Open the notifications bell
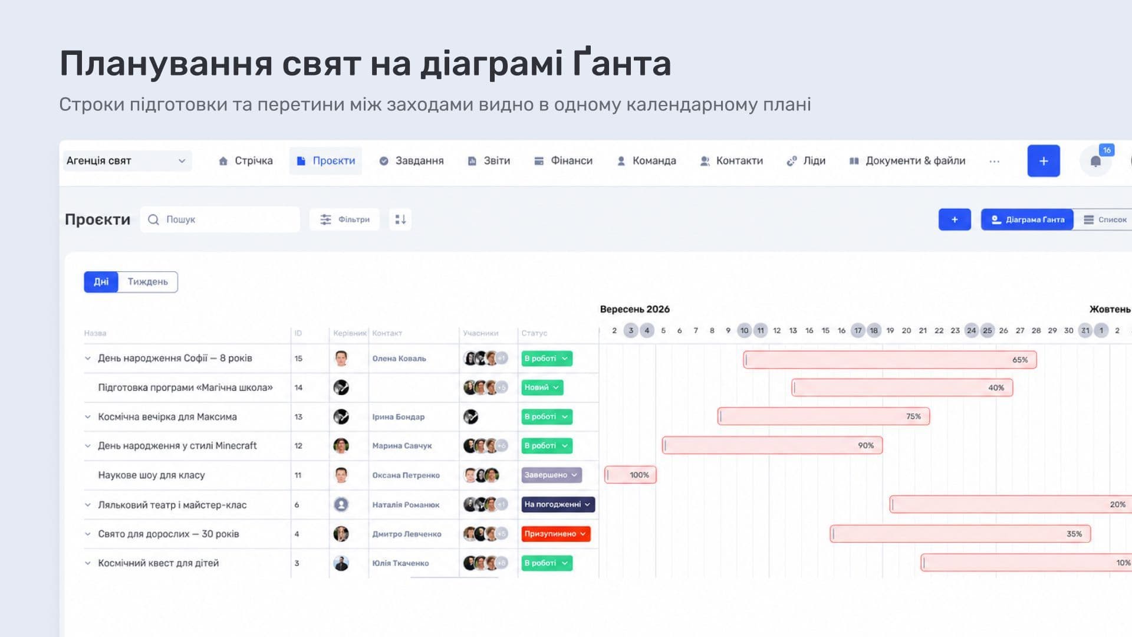Viewport: 1132px width, 637px height. (1095, 161)
